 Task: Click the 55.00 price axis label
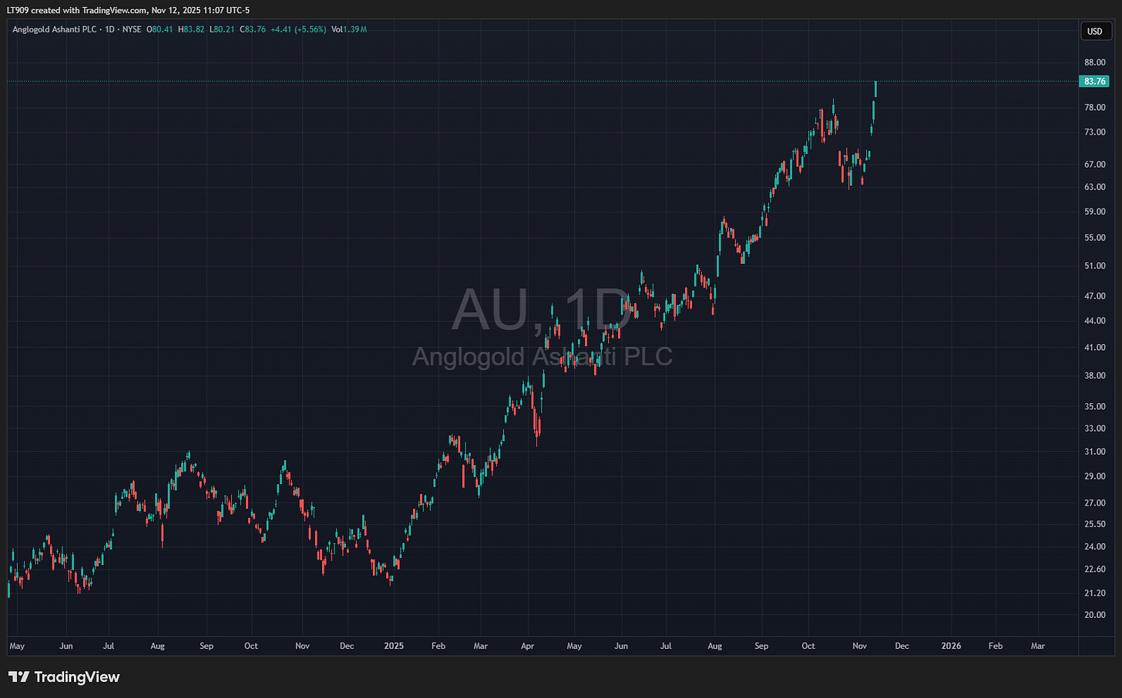click(x=1094, y=238)
